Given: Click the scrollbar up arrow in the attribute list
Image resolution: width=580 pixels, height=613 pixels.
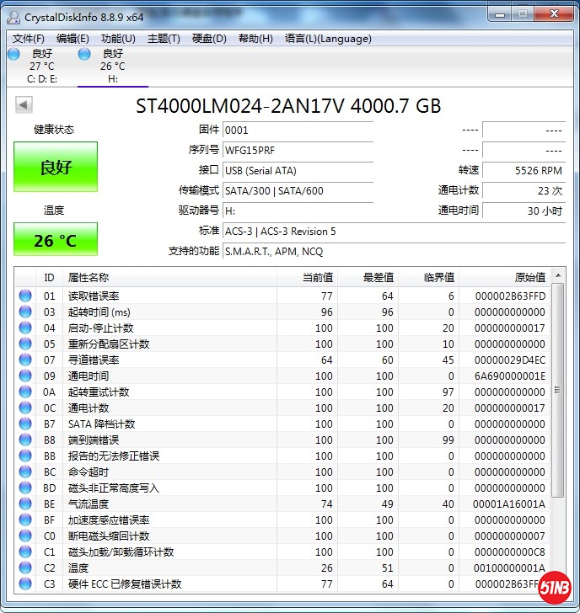Looking at the screenshot, I should [558, 276].
